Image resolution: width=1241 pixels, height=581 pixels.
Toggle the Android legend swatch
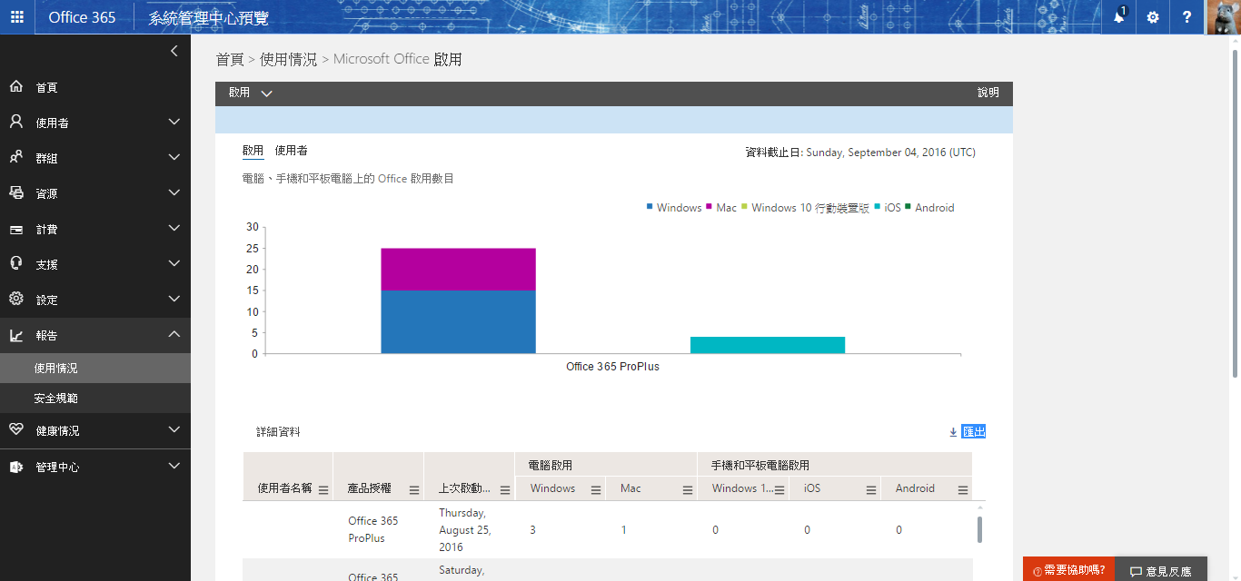point(908,207)
